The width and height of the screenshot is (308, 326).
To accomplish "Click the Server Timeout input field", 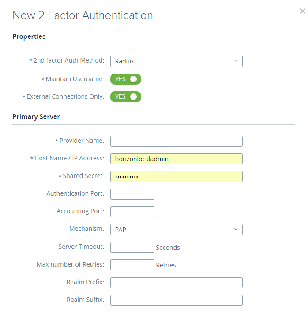I will tap(132, 247).
